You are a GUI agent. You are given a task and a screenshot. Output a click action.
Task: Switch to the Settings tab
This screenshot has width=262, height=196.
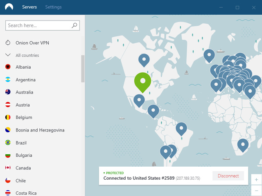click(x=54, y=7)
